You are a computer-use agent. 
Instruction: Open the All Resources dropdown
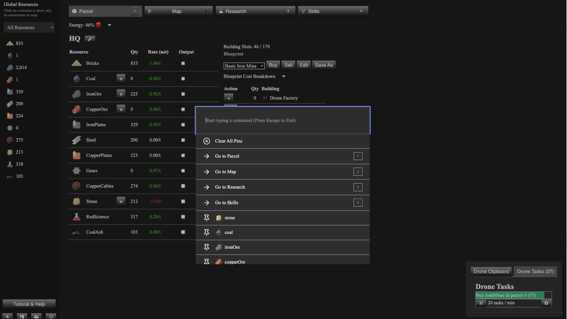tap(29, 27)
